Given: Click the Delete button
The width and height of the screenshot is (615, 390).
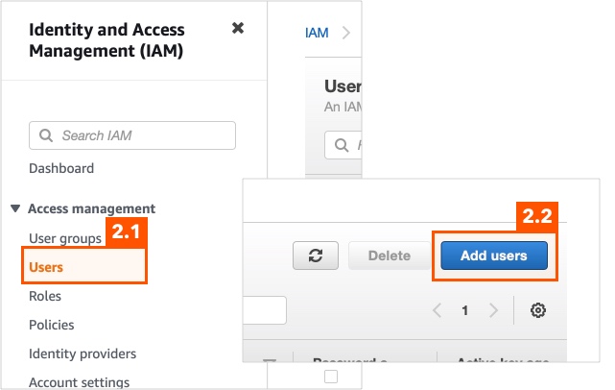Looking at the screenshot, I should pyautogui.click(x=390, y=256).
